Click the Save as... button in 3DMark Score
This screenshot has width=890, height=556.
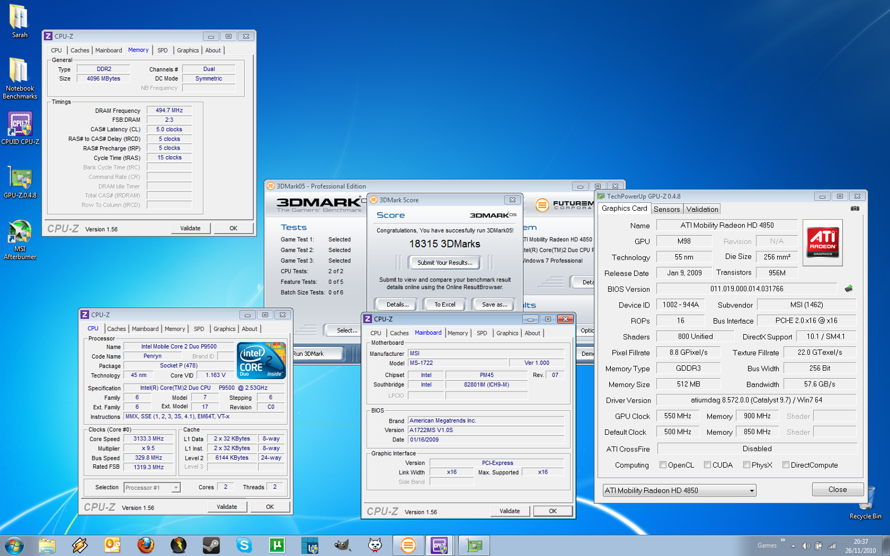[x=494, y=304]
